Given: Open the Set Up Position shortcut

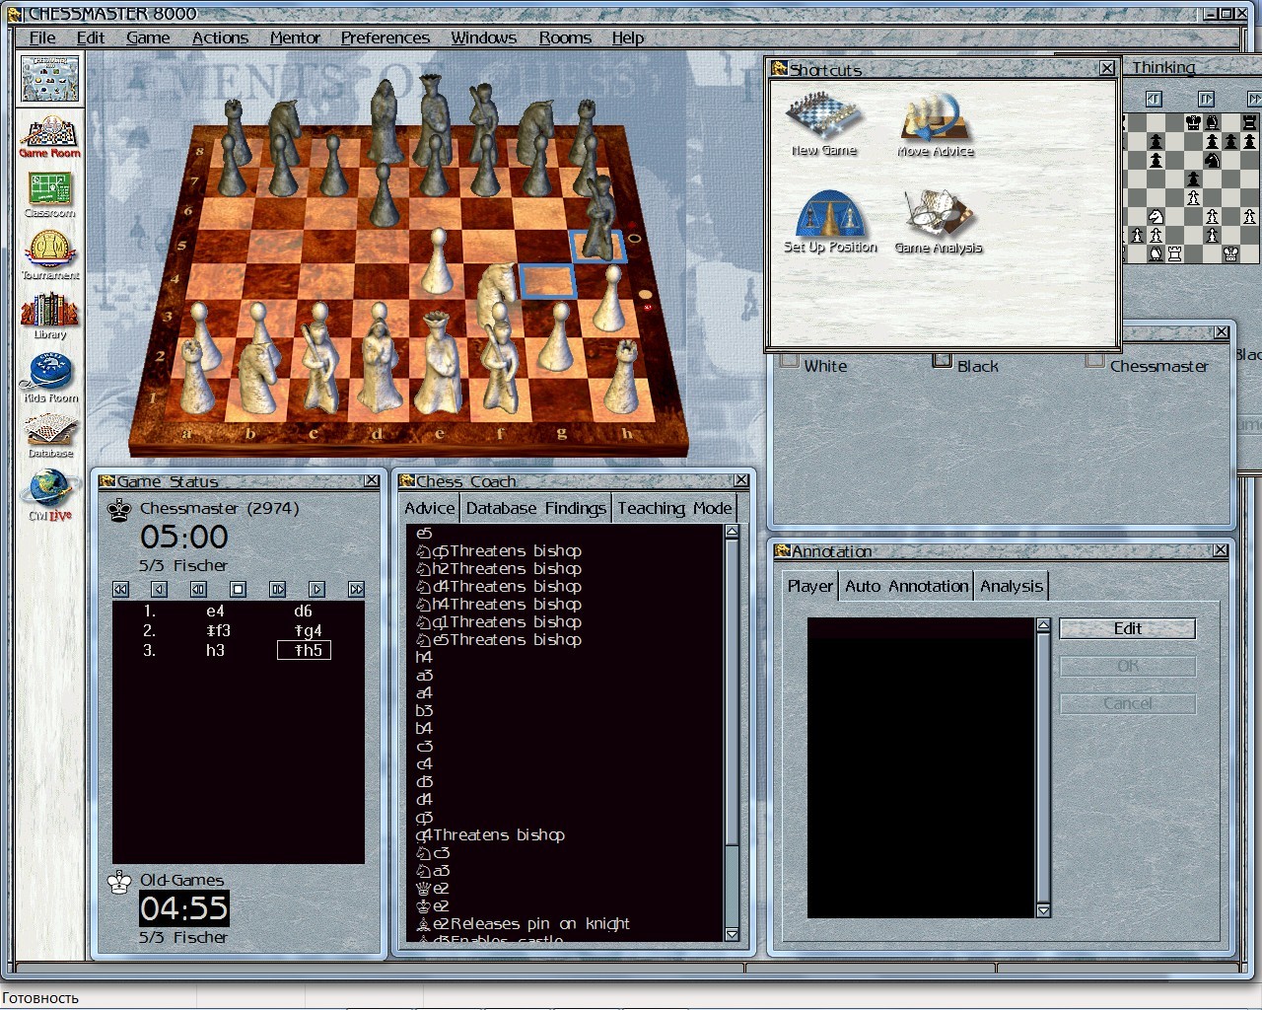Looking at the screenshot, I should tap(829, 222).
